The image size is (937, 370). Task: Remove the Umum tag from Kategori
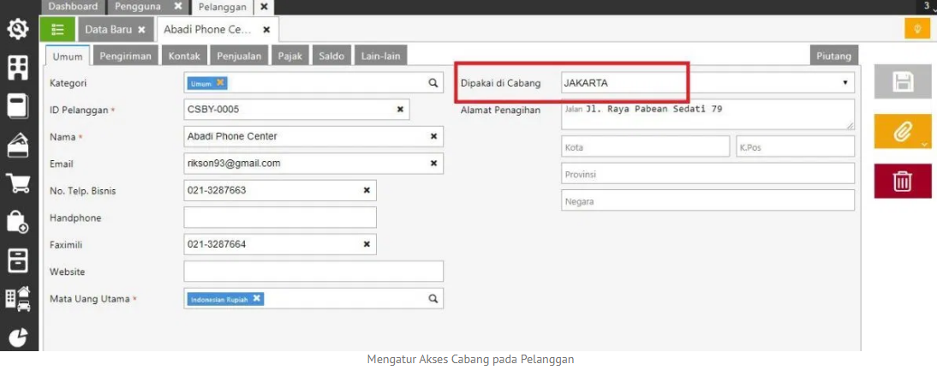click(220, 82)
